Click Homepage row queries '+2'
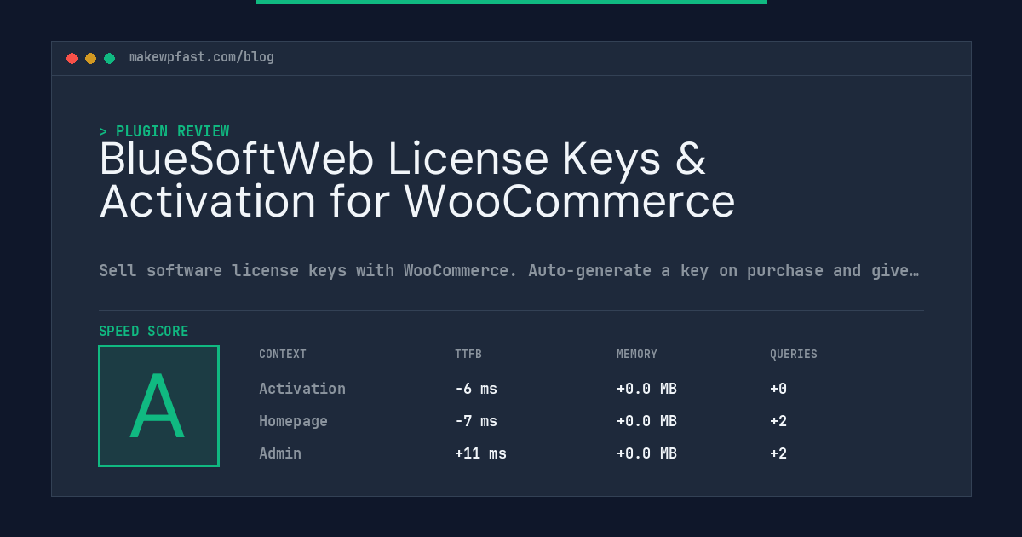 click(778, 421)
